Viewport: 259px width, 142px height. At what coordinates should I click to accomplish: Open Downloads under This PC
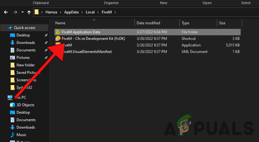[x=26, y=127]
